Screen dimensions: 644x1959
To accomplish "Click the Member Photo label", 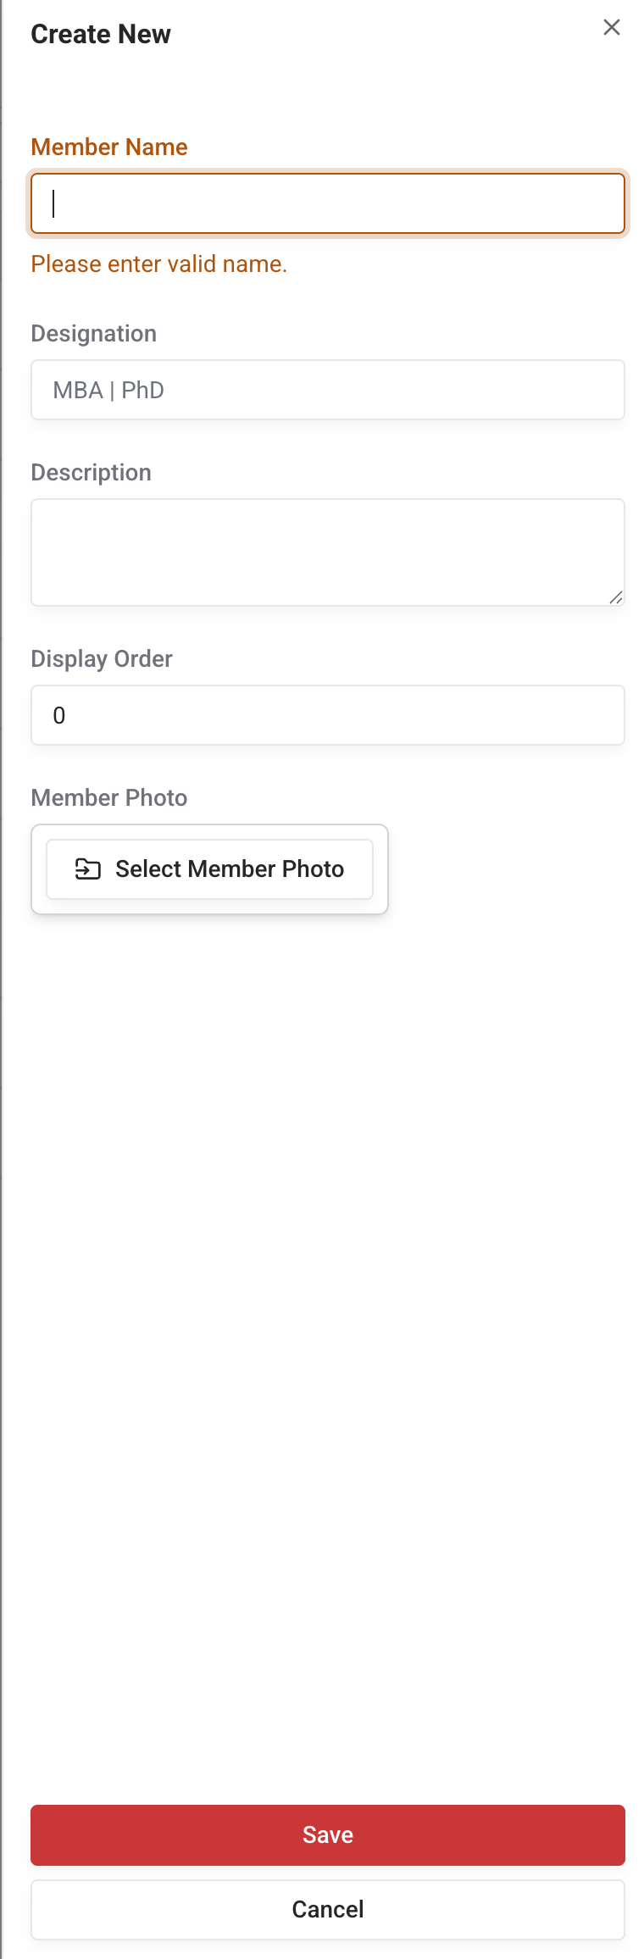I will pos(108,797).
